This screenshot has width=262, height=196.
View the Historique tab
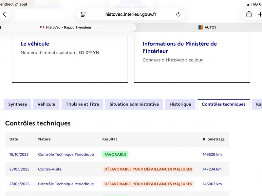pos(180,104)
